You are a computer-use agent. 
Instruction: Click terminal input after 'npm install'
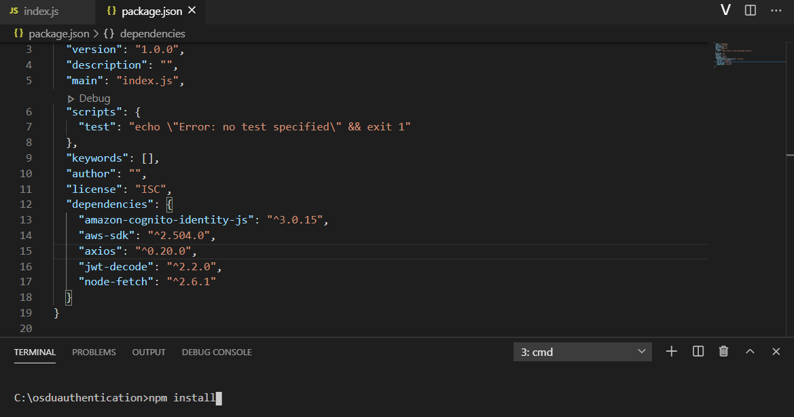tap(219, 398)
